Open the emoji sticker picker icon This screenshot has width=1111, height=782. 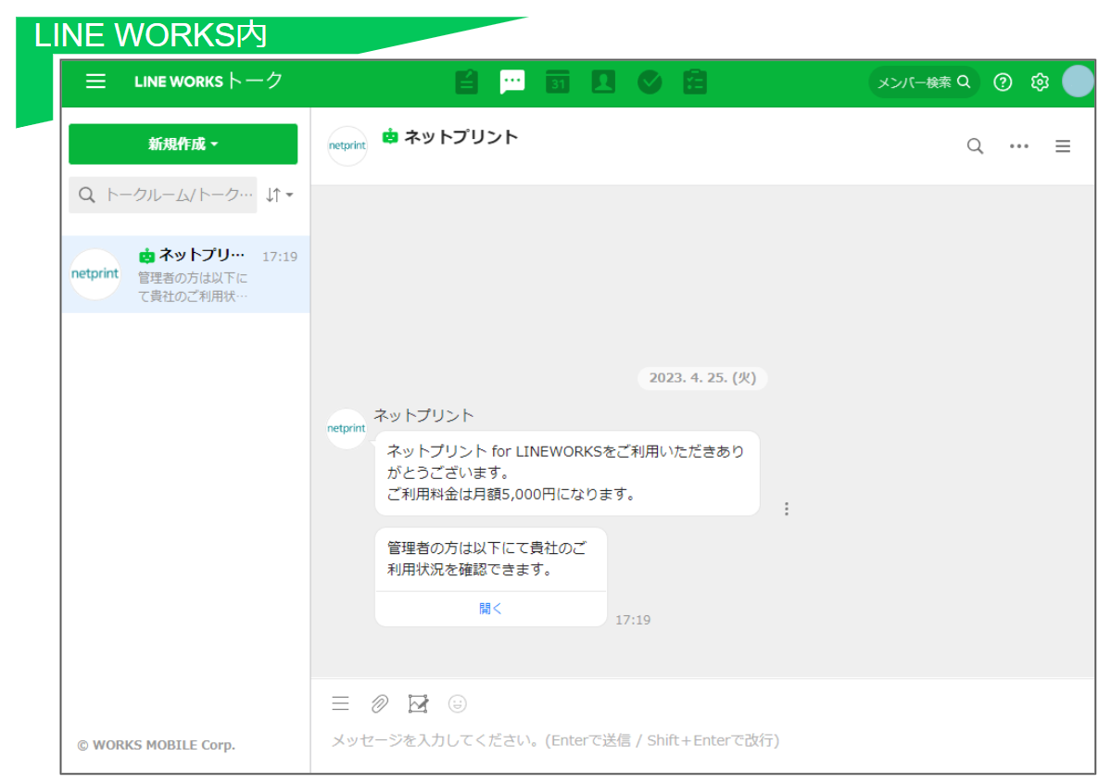457,703
